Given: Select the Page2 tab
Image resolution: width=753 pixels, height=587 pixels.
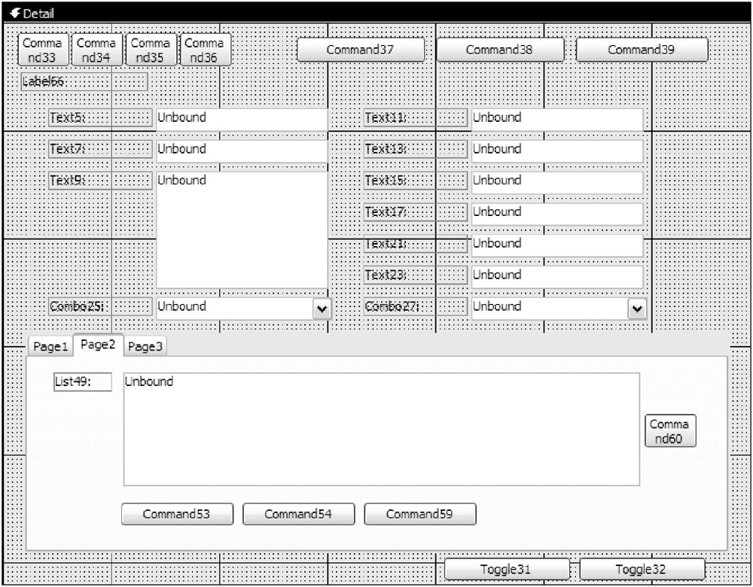Looking at the screenshot, I should point(98,345).
